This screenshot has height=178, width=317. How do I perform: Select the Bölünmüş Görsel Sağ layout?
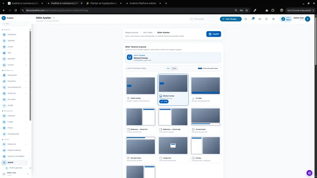click(x=173, y=121)
